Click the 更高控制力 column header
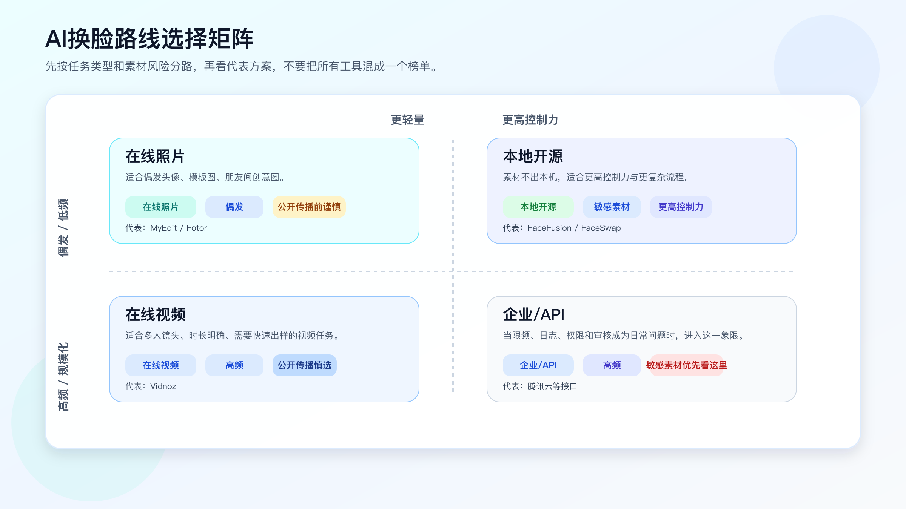 tap(530, 120)
